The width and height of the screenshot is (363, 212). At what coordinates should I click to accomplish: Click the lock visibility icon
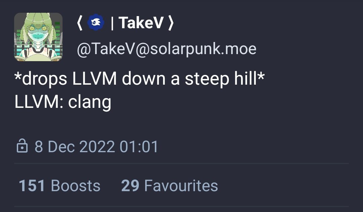pyautogui.click(x=22, y=147)
